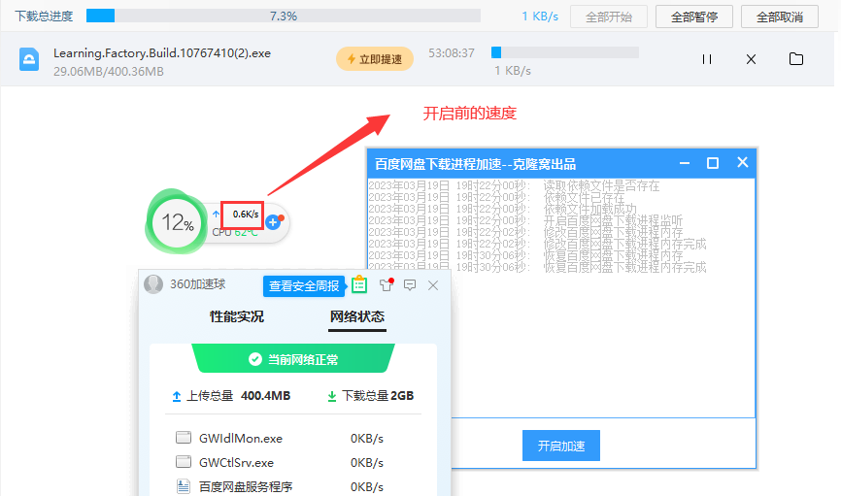
Task: Click 开启加速 button
Action: point(561,446)
